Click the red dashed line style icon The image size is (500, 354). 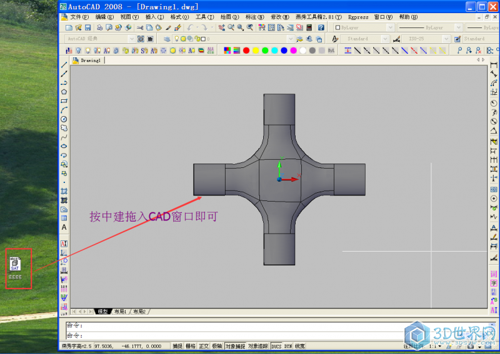point(414,51)
